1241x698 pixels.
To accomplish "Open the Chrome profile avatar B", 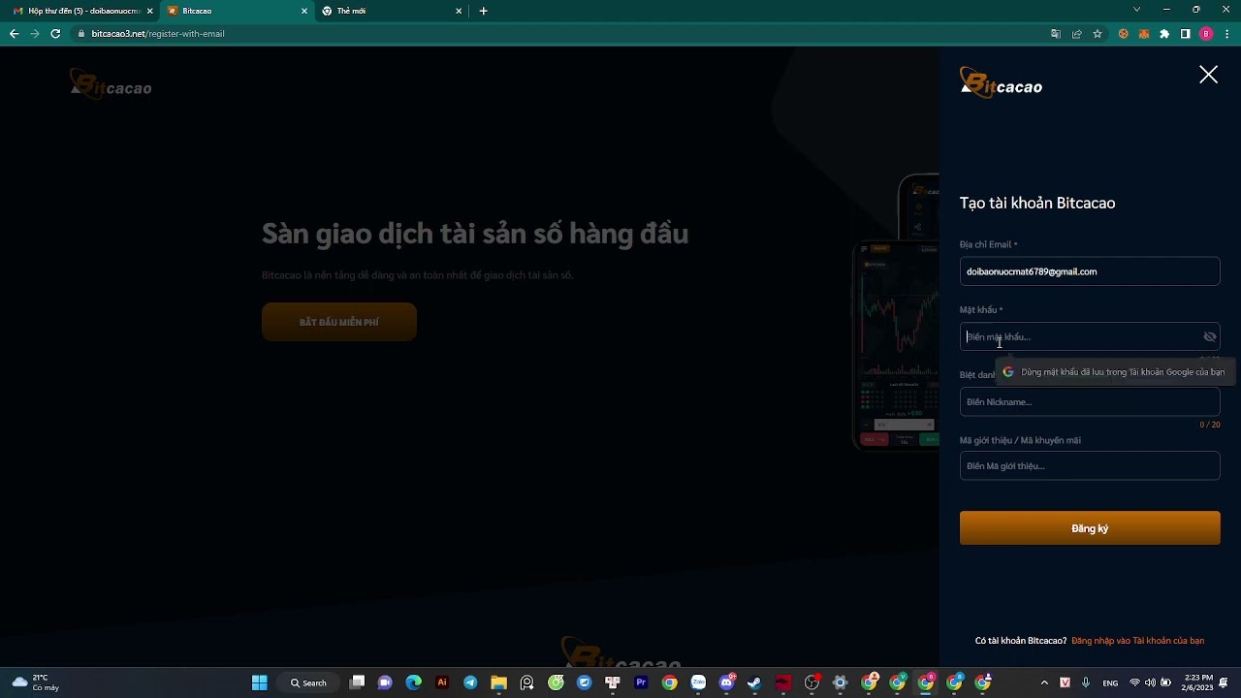I will (1206, 34).
